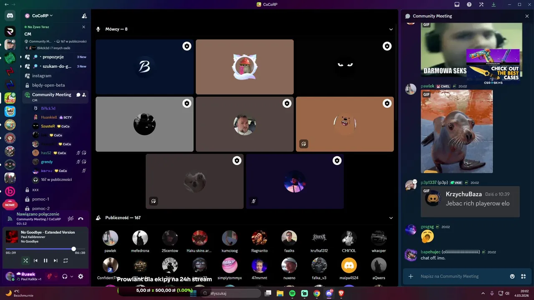534x300 pixels.
Task: Click pawlek username in chat
Action: (427, 86)
